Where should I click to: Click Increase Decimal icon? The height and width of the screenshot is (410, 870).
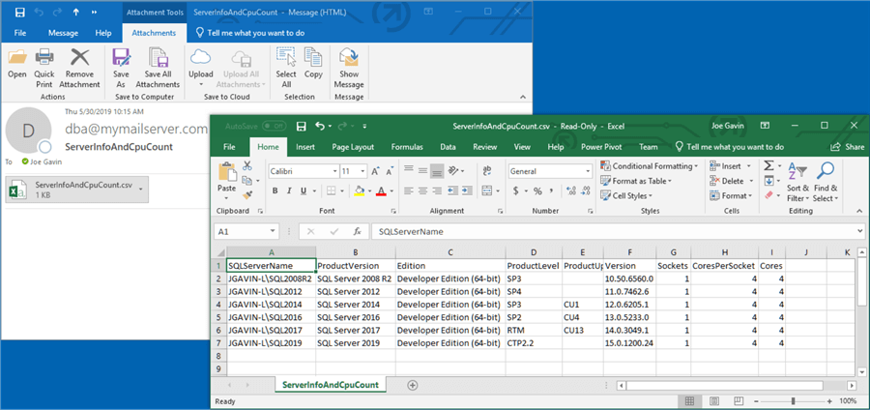click(571, 190)
